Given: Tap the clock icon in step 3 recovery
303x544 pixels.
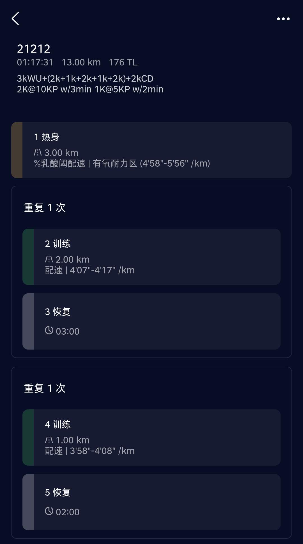Looking at the screenshot, I should point(49,330).
